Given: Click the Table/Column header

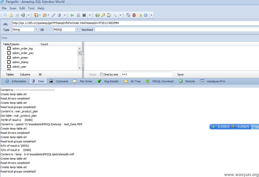Looking at the screenshot, I should [x=20, y=44].
